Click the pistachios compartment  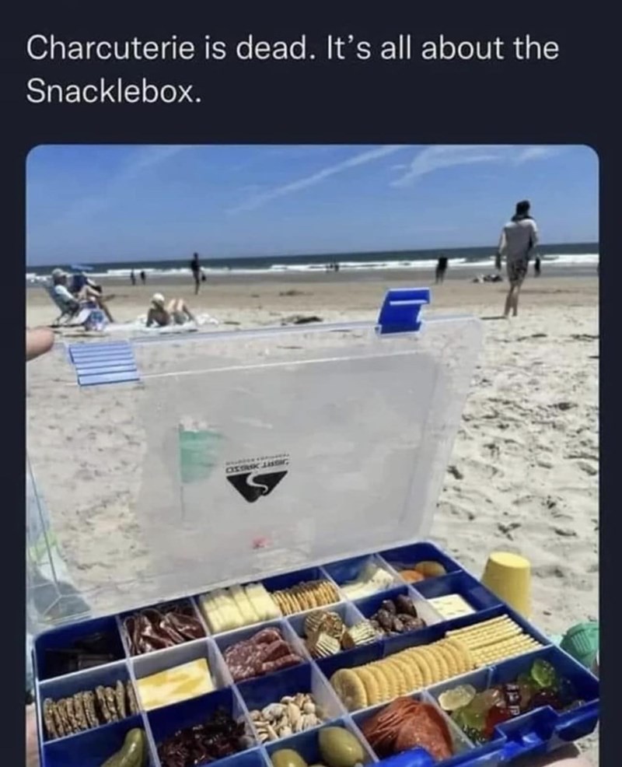pos(285,715)
